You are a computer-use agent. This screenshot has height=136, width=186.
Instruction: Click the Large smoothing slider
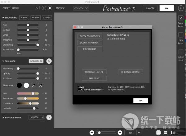28,35
